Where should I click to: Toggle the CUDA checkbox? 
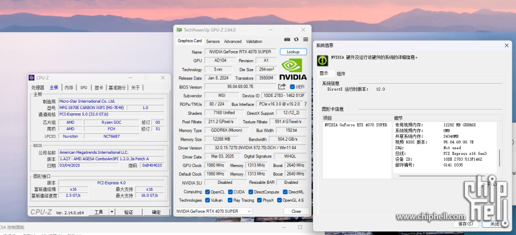click(x=230, y=192)
